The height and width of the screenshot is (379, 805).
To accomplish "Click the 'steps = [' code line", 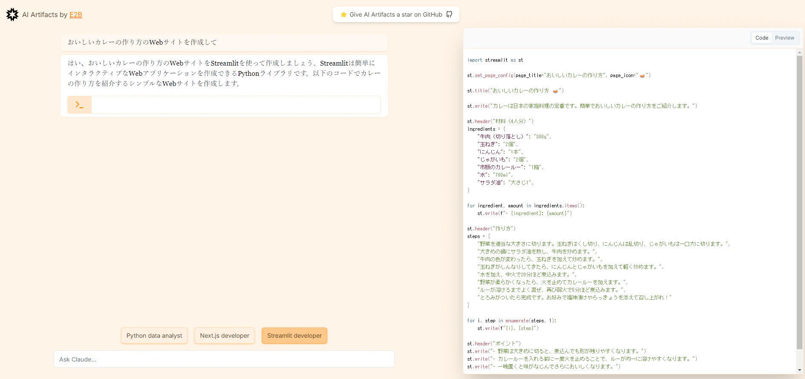I will click(x=479, y=236).
